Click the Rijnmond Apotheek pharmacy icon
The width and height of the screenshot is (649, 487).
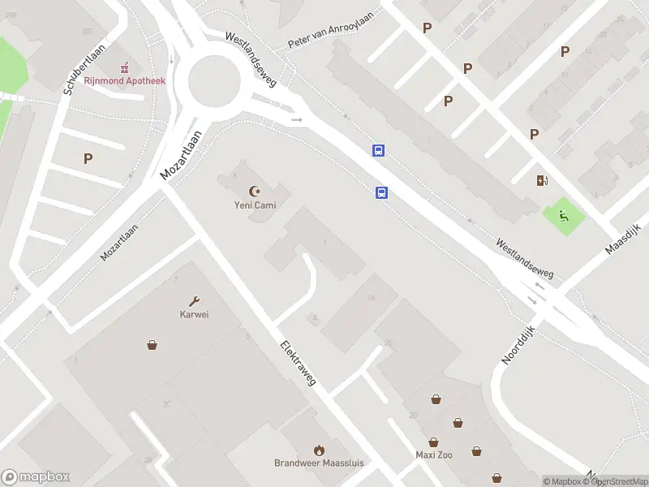(124, 67)
